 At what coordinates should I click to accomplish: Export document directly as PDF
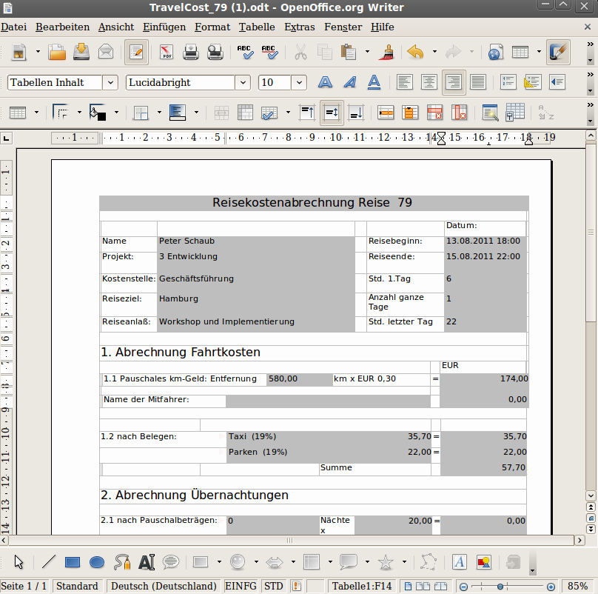coord(166,53)
